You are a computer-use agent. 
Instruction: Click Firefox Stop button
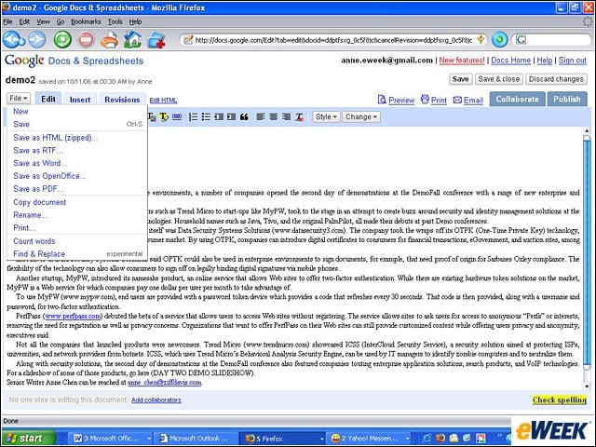86,39
